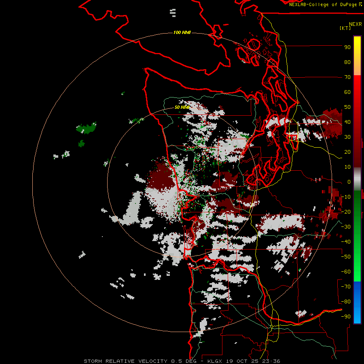This screenshot has width=364, height=364.
Task: Click the positive 50 knot scale label
Action: [347, 107]
